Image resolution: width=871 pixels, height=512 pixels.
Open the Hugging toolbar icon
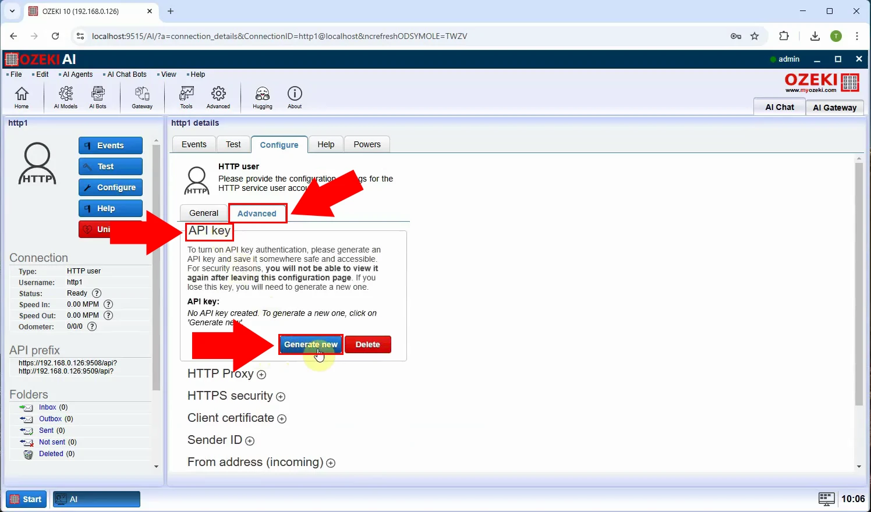(263, 97)
